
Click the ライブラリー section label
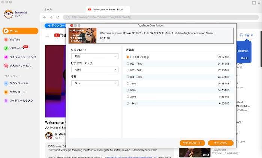click(x=12, y=76)
